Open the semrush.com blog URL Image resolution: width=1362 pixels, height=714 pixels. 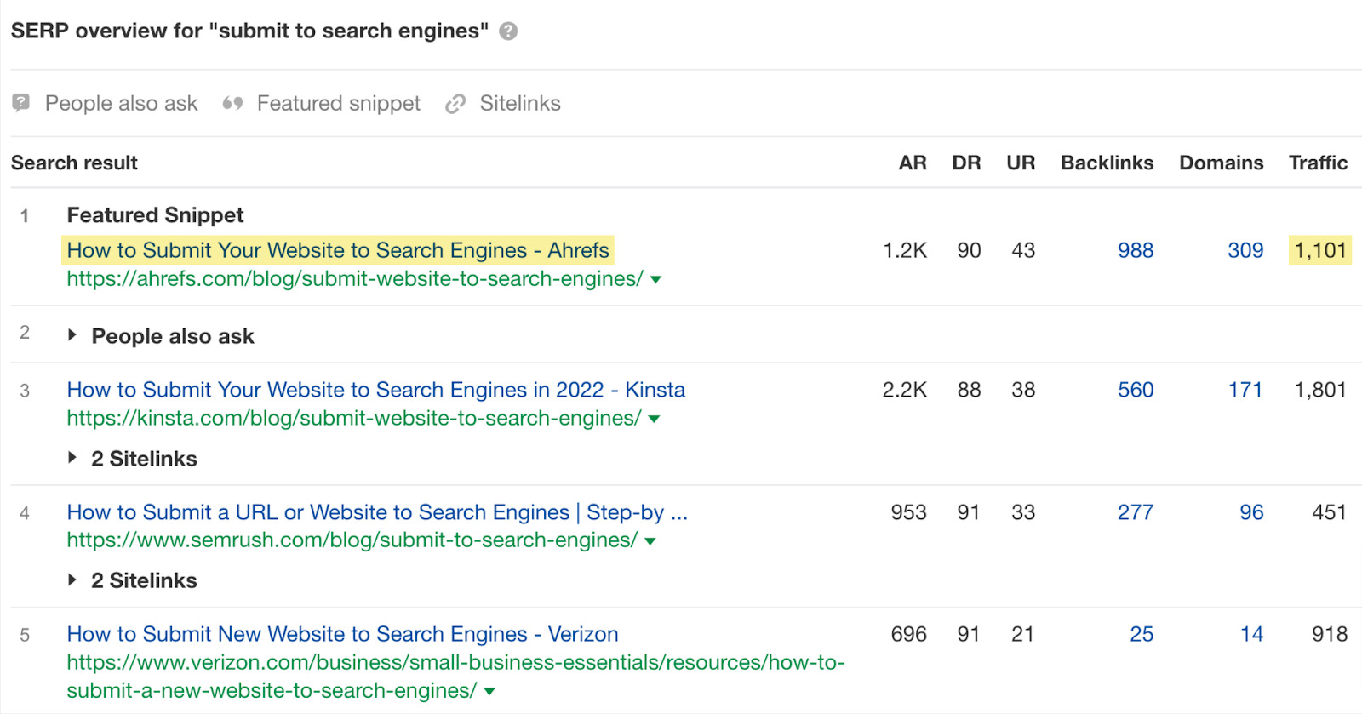coord(352,540)
